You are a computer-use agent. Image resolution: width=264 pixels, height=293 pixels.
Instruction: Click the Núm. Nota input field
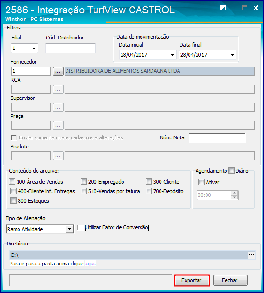(x=217, y=138)
